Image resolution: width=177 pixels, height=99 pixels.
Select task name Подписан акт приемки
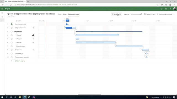click(x=22, y=57)
